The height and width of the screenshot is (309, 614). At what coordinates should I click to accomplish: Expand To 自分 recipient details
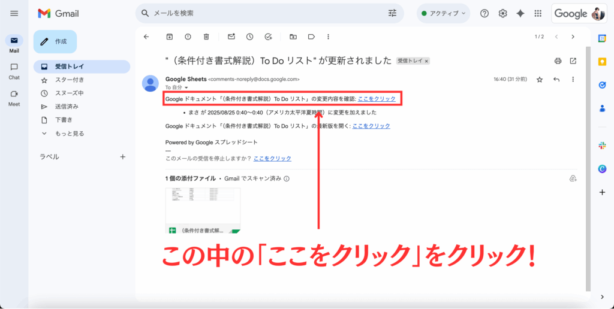point(186,87)
